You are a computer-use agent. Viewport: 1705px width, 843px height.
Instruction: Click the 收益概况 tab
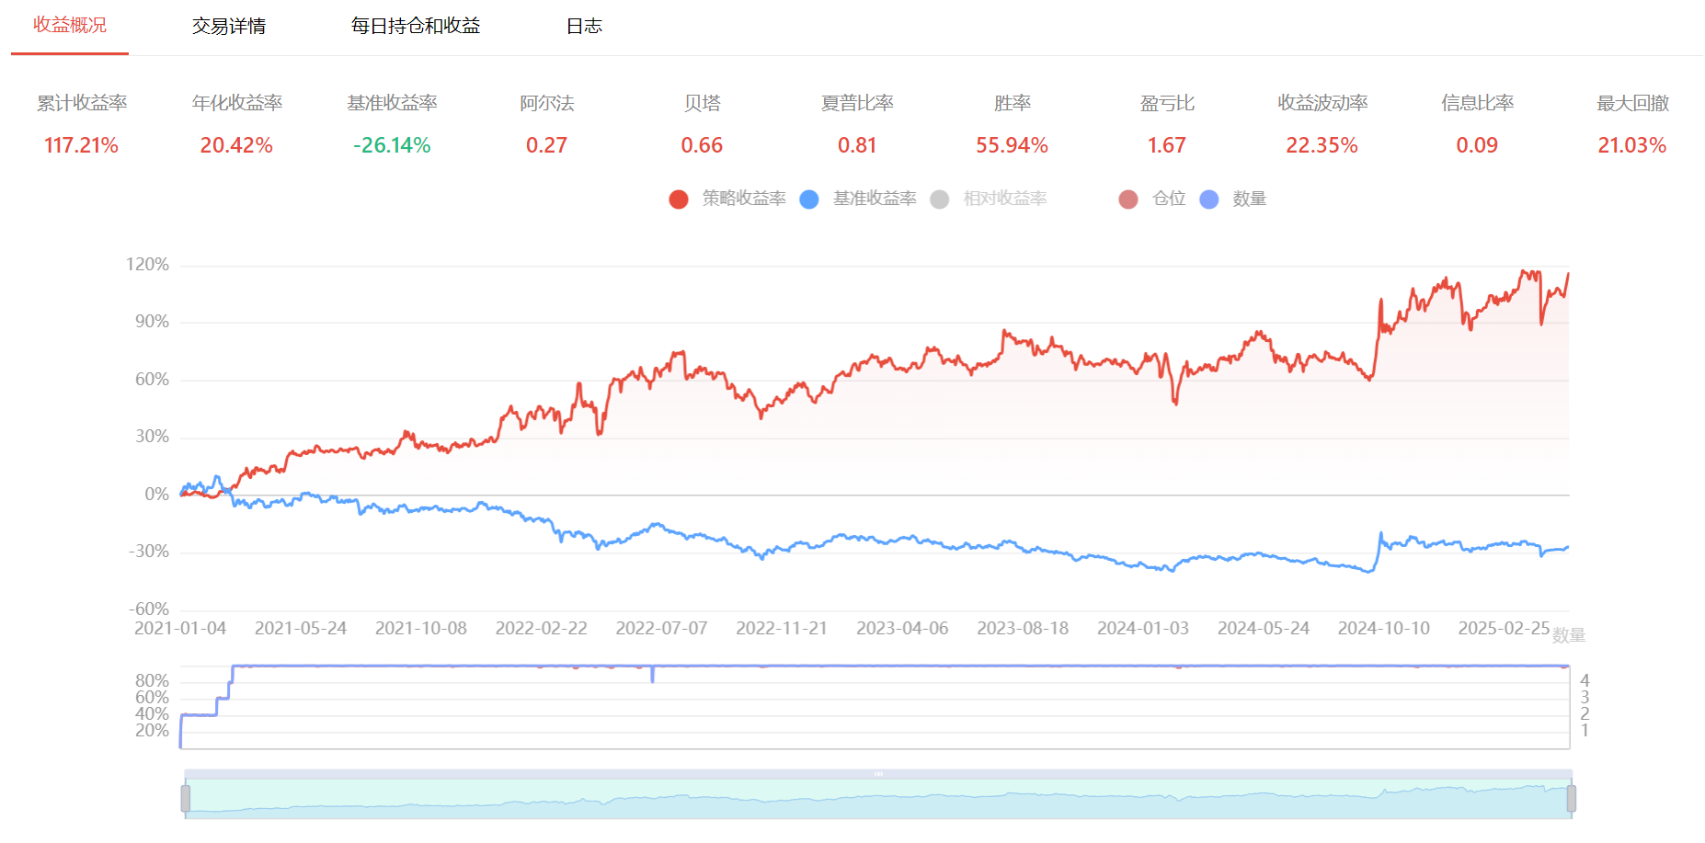point(70,26)
